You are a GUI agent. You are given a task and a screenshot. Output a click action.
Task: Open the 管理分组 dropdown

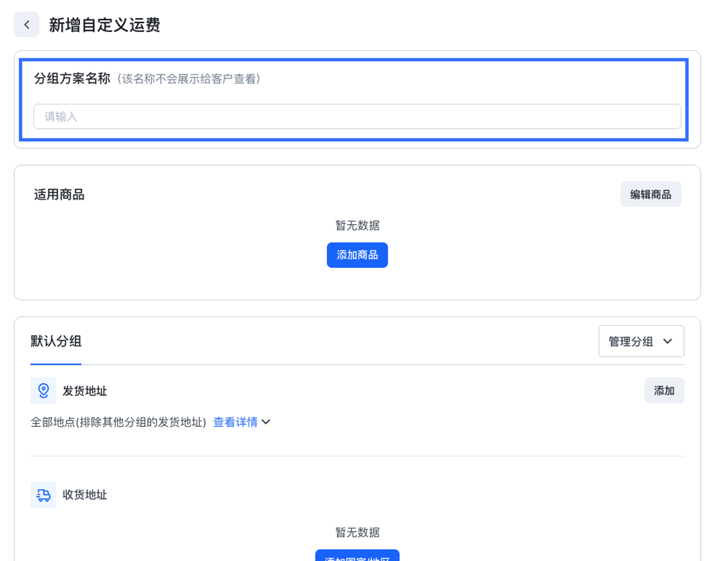click(x=641, y=341)
